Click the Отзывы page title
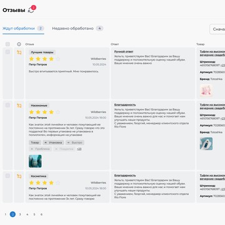225x225 pixels. (14, 10)
